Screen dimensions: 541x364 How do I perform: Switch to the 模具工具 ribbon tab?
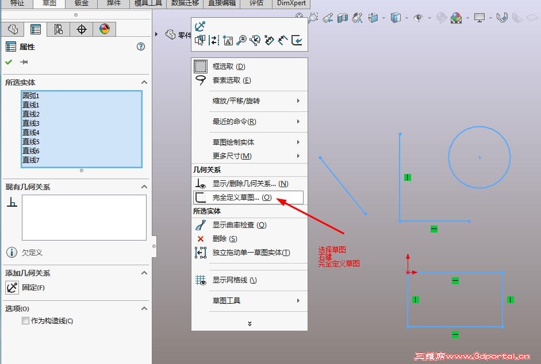148,3
